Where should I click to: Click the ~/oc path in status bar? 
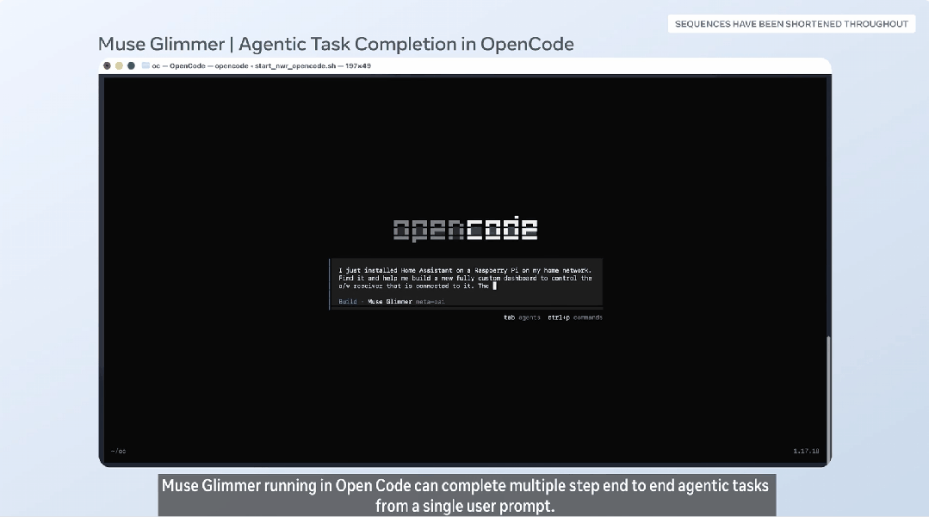tap(118, 452)
